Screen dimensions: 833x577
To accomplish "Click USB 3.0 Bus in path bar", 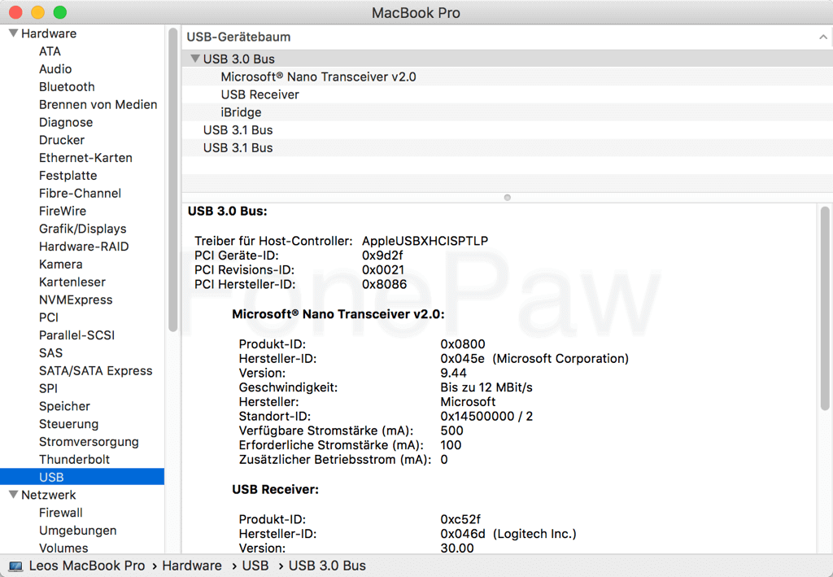I will 327,566.
